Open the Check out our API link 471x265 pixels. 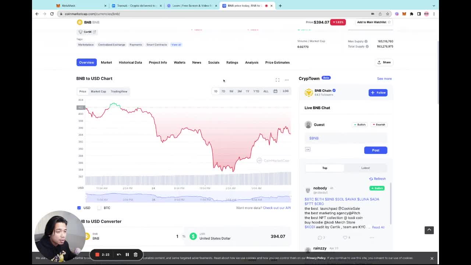(277, 208)
